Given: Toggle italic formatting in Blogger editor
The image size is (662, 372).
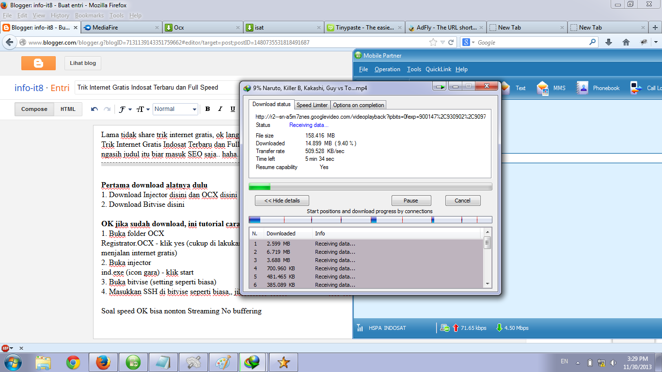Looking at the screenshot, I should (220, 109).
